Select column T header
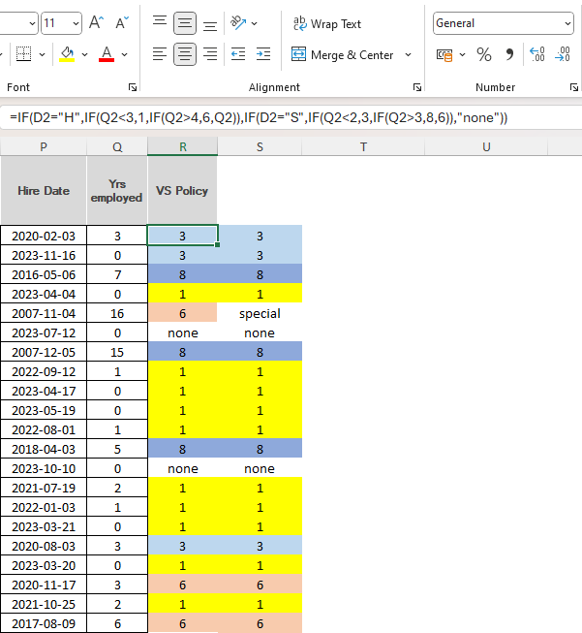The height and width of the screenshot is (633, 582). point(363,147)
